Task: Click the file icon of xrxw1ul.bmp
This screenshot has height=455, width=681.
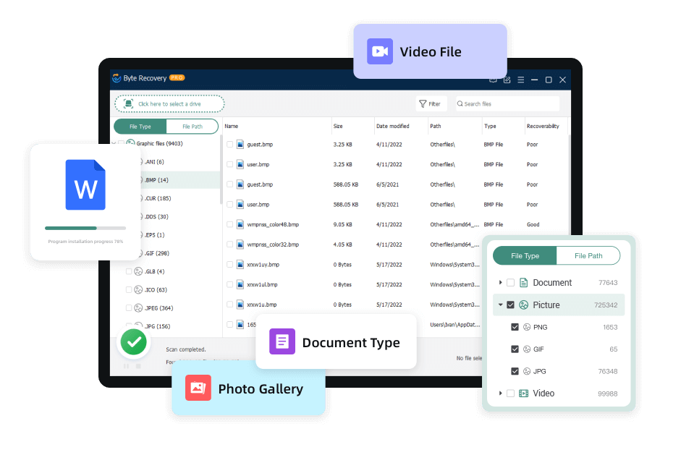Action: coord(240,284)
